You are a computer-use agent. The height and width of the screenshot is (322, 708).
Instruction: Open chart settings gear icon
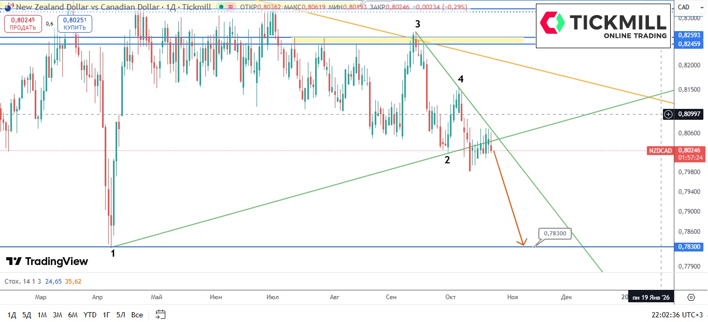click(x=691, y=297)
